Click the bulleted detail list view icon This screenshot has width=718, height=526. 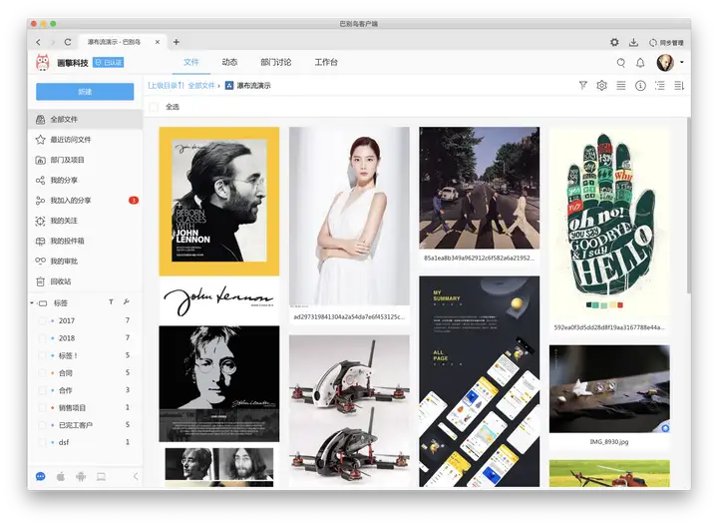660,85
